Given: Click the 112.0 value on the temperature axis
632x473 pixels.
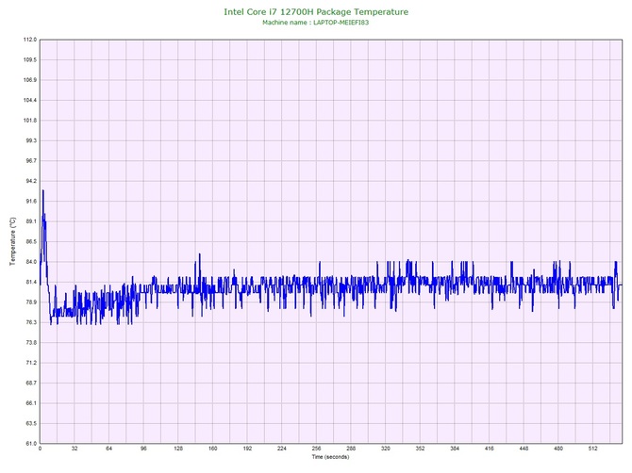Looking at the screenshot, I should click(x=30, y=40).
